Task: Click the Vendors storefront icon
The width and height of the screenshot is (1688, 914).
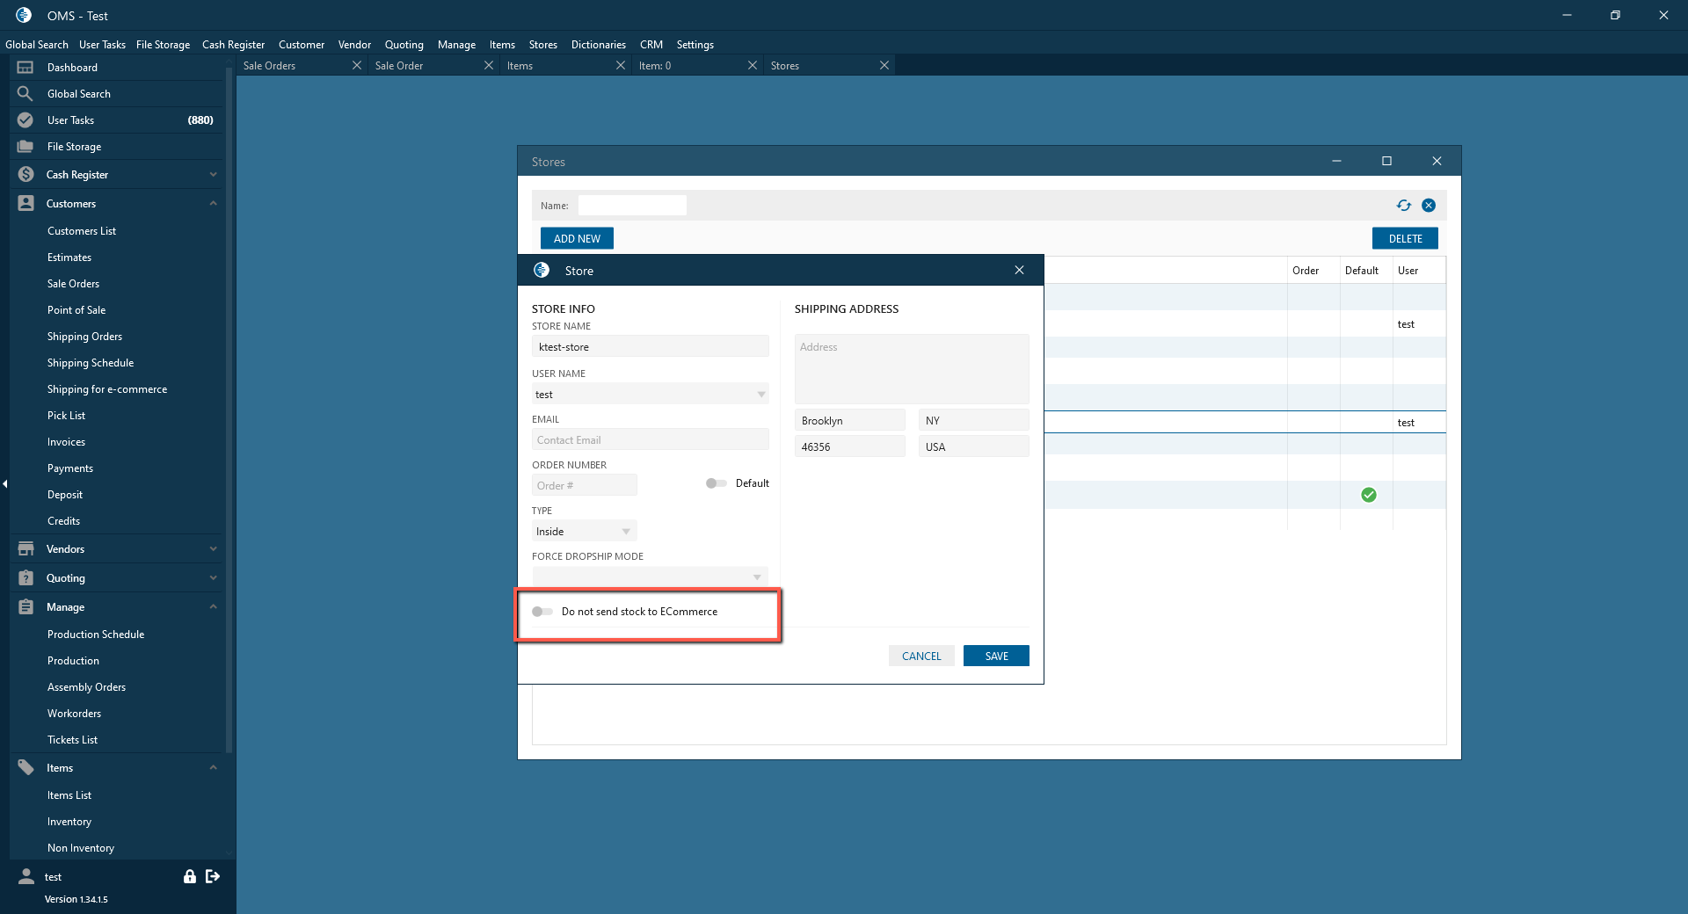Action: 25,549
